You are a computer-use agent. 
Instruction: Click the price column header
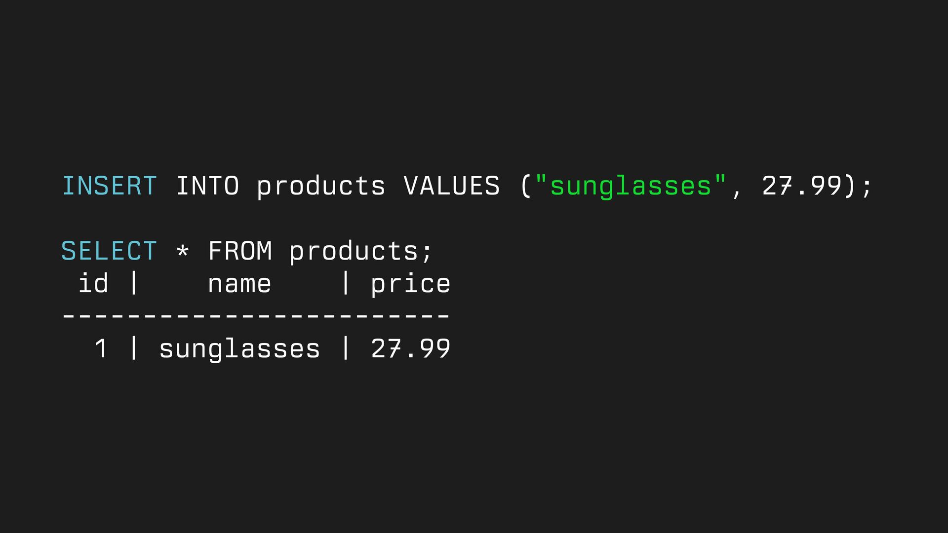(x=410, y=285)
